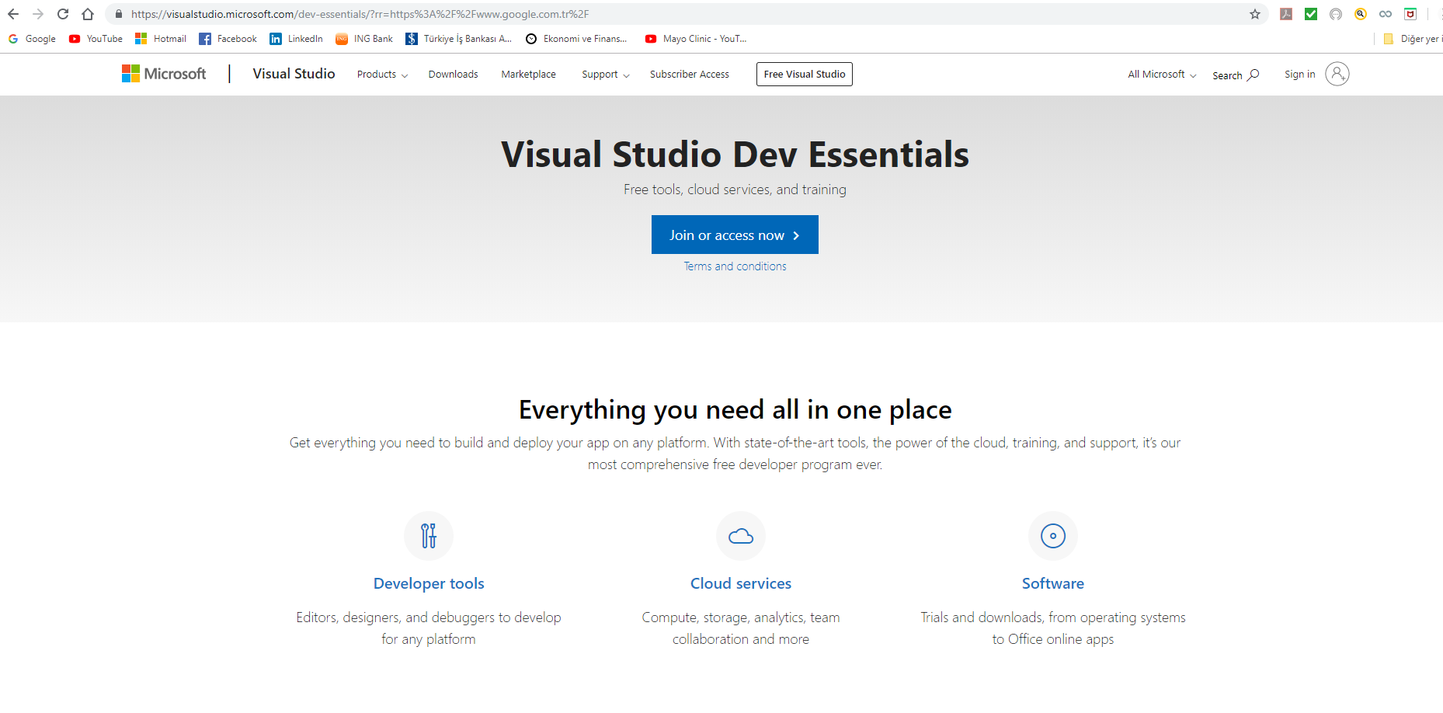
Task: Click the Join or access now button
Action: click(735, 235)
